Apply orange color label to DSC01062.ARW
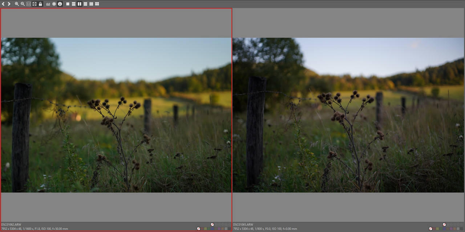The height and width of the screenshot is (232, 465). 222,229
